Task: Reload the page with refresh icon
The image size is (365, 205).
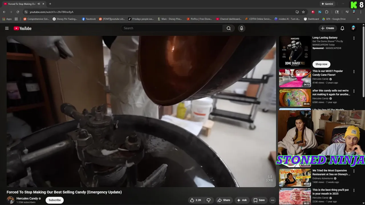Action: [x=18, y=12]
